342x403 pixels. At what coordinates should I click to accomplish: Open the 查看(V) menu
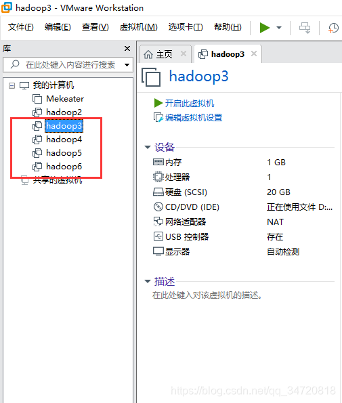95,27
